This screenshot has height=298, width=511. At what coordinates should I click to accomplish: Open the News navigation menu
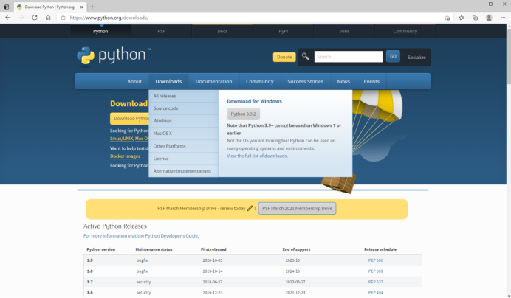(343, 81)
